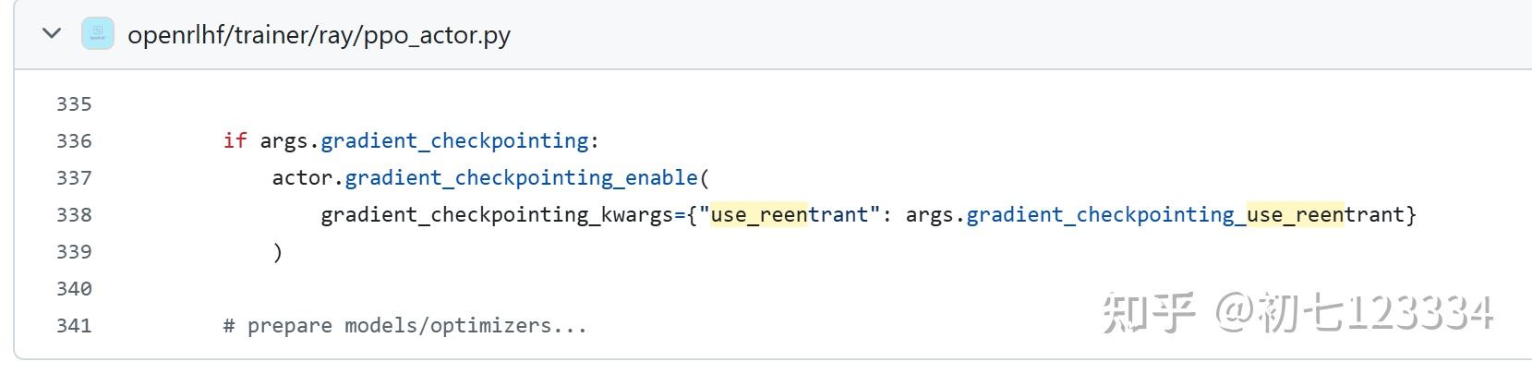The height and width of the screenshot is (374, 1532).
Task: Select line number 339
Action: click(74, 252)
